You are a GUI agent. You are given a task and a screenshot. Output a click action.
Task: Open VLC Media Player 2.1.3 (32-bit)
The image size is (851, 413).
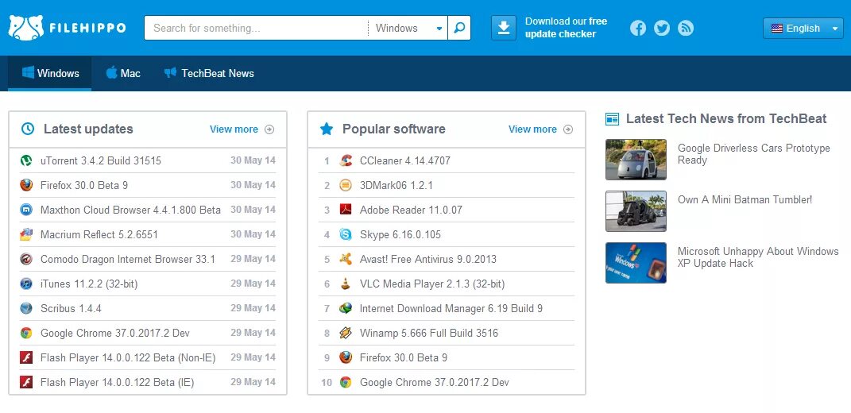click(x=432, y=284)
